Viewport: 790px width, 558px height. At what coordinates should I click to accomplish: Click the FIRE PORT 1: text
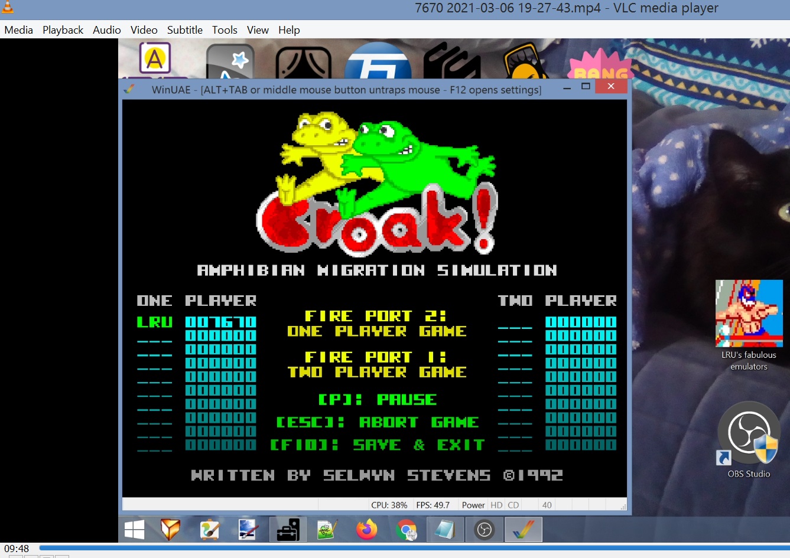click(376, 357)
